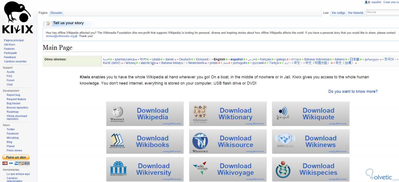Click the Download Wikiquote button
The image size is (399, 182).
coord(311,114)
